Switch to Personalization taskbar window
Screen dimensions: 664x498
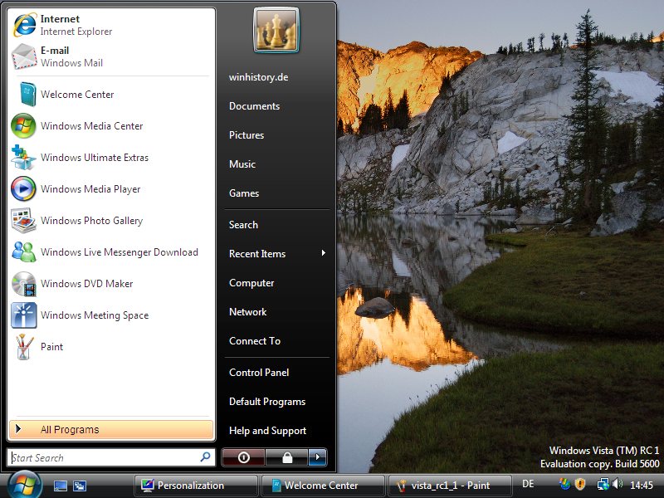click(196, 486)
